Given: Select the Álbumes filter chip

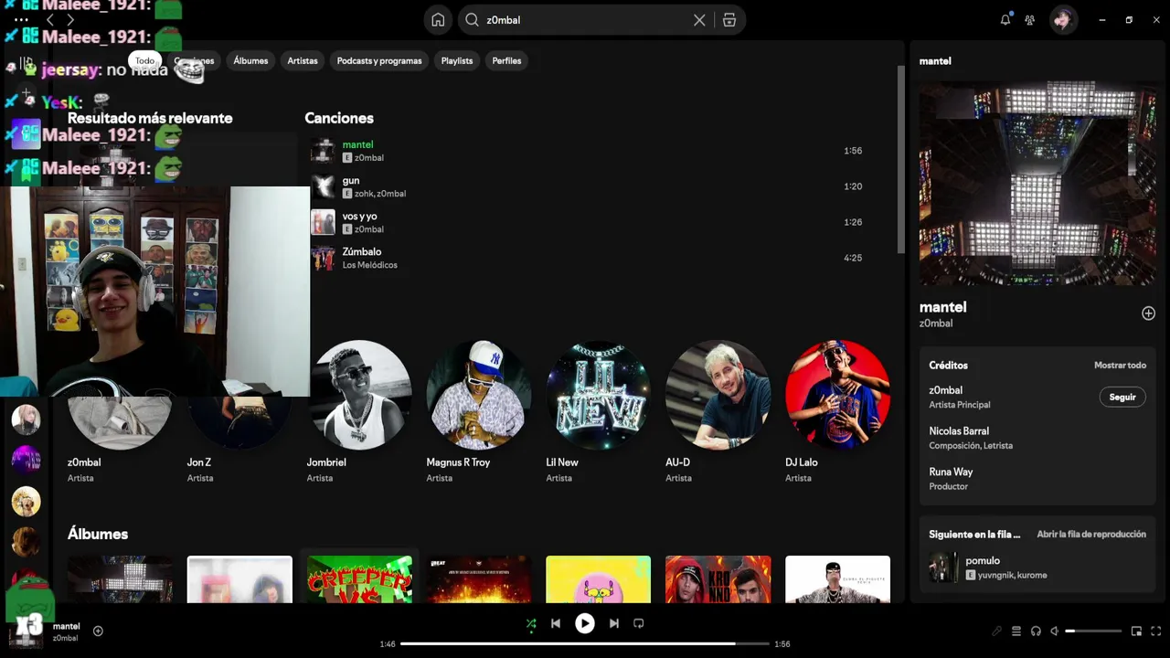Looking at the screenshot, I should [250, 61].
